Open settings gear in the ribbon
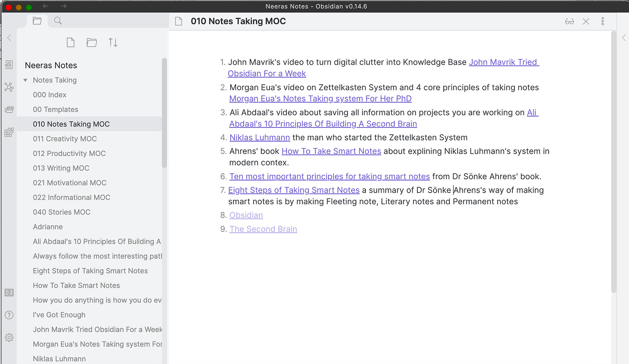 click(x=9, y=337)
